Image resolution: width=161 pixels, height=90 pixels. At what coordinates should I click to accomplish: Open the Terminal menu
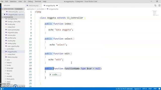click(x=38, y=1)
